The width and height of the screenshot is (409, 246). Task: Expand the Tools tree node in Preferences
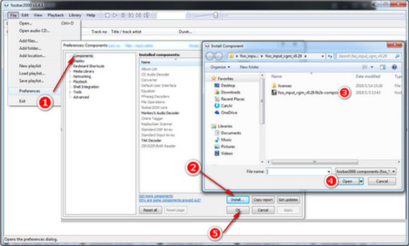70,92
